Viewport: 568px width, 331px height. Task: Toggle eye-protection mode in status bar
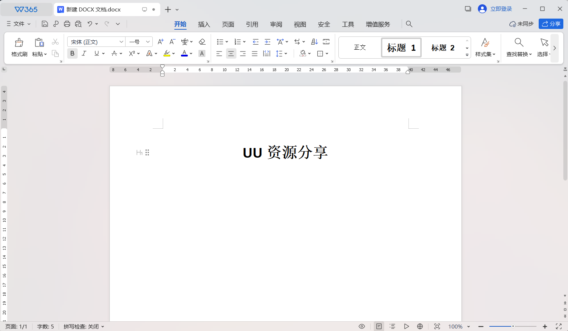pyautogui.click(x=362, y=326)
